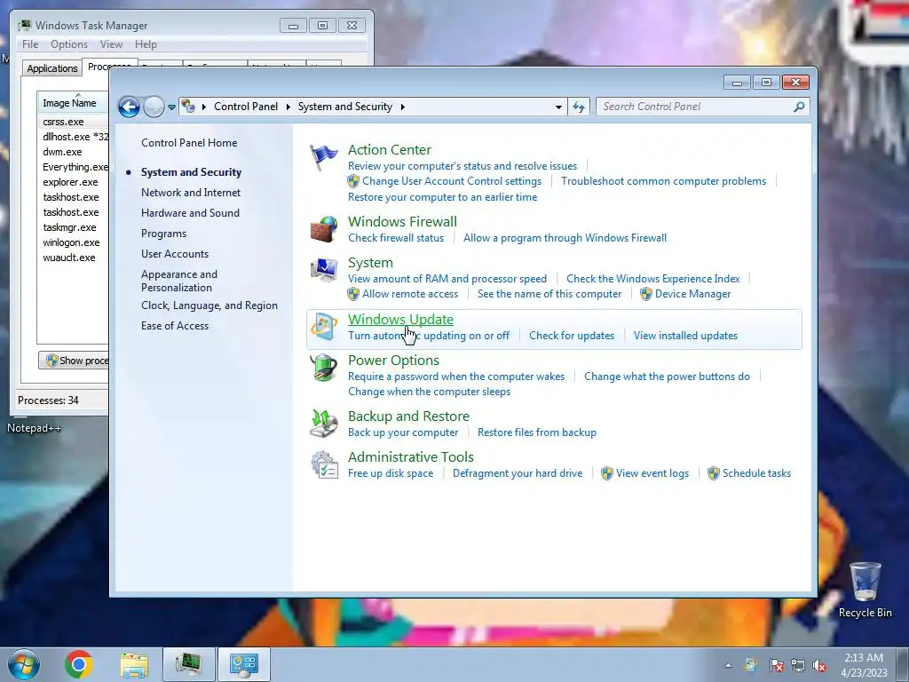Switch to Control Panel taskbar button
Image resolution: width=909 pixels, height=682 pixels.
243,664
